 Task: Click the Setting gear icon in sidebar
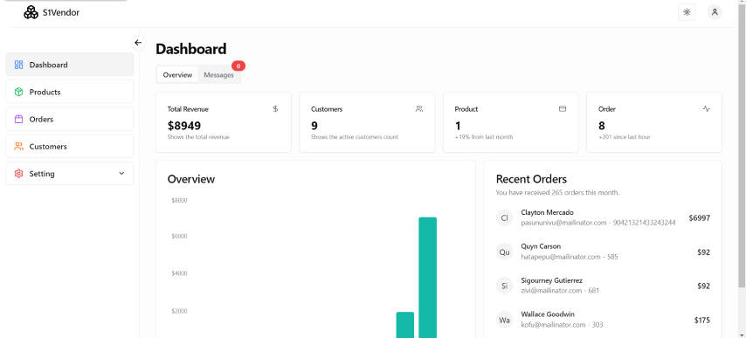[18, 174]
